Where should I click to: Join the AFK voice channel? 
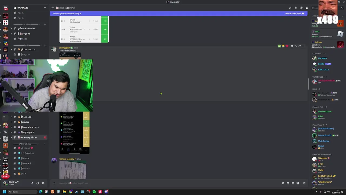pos(30,174)
